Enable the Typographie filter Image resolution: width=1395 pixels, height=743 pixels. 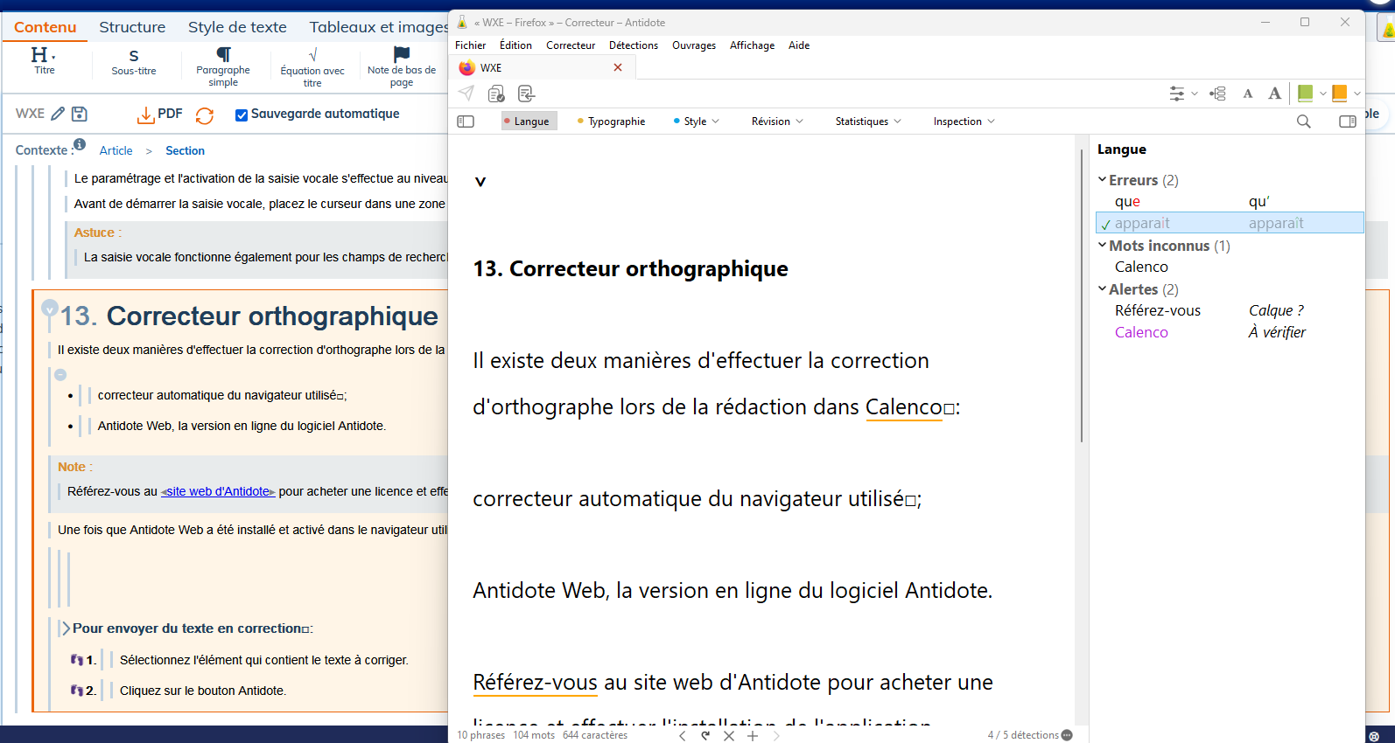612,122
